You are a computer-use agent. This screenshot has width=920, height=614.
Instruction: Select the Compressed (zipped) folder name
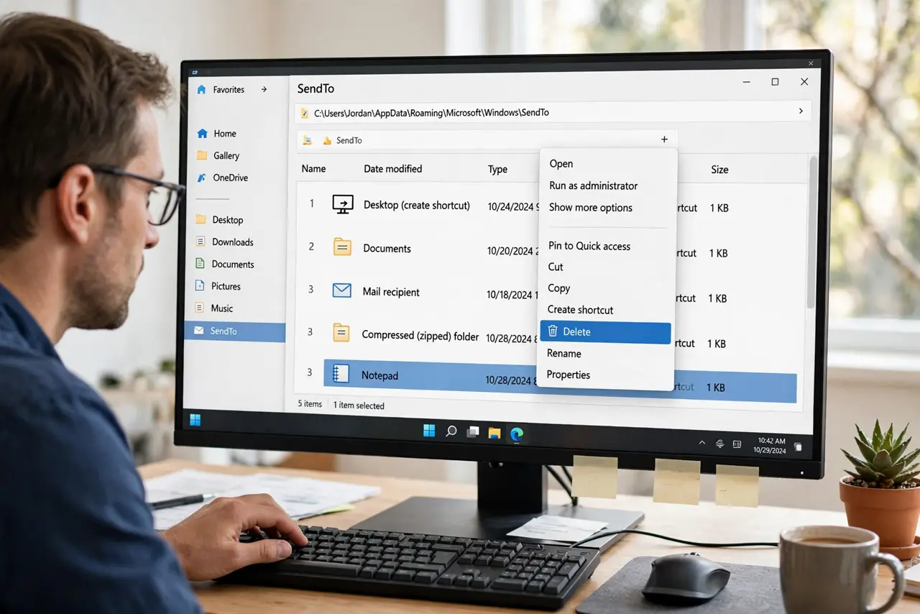pyautogui.click(x=420, y=335)
